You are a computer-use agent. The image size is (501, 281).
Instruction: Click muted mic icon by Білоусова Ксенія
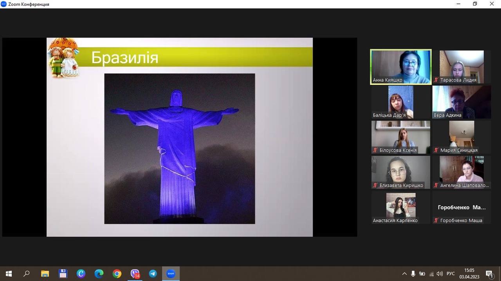click(x=375, y=150)
